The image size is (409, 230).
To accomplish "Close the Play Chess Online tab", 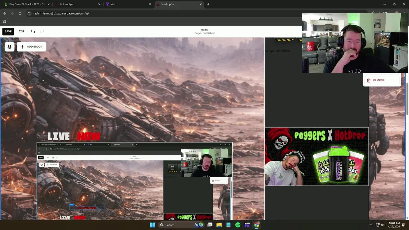I will point(49,4).
